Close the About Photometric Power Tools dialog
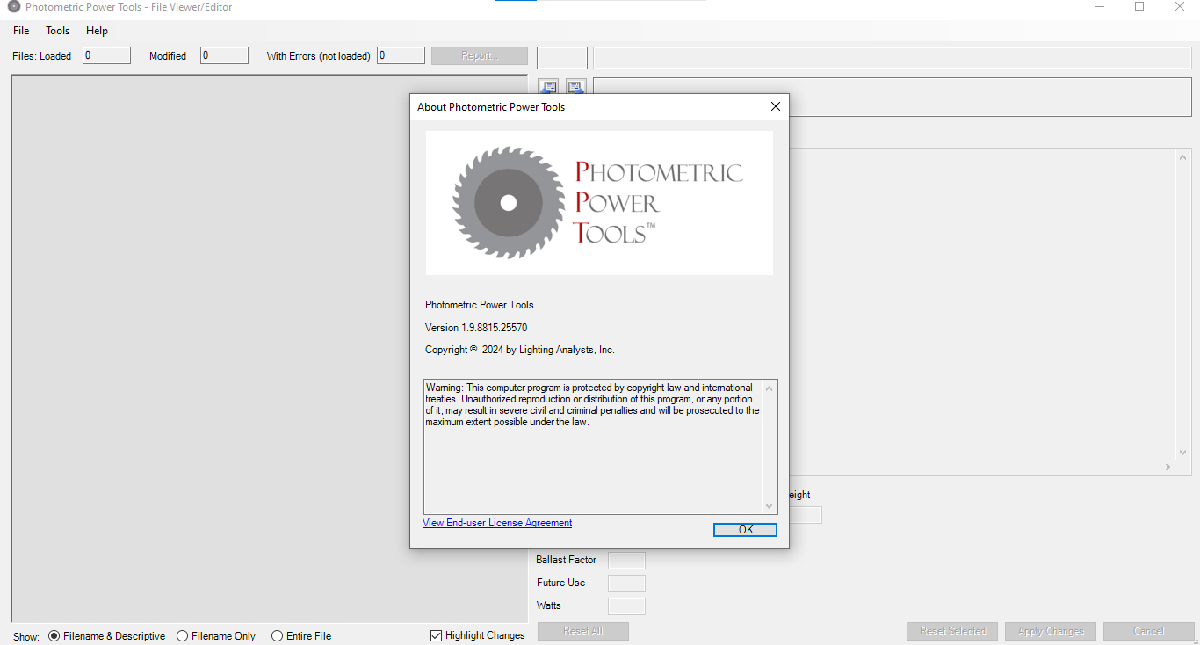1200x645 pixels. pyautogui.click(x=775, y=106)
